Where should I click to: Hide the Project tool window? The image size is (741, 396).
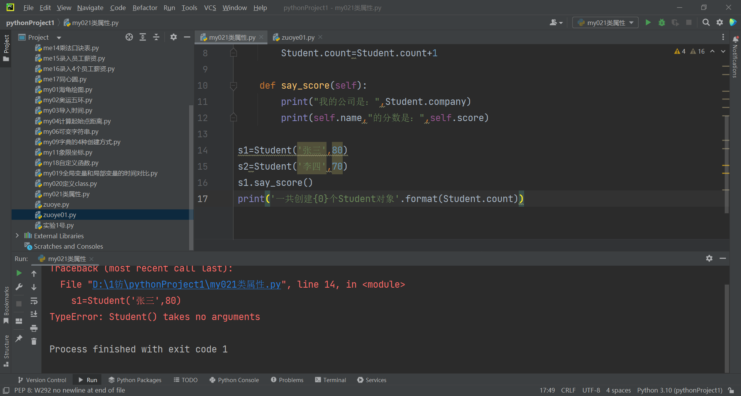tap(187, 37)
